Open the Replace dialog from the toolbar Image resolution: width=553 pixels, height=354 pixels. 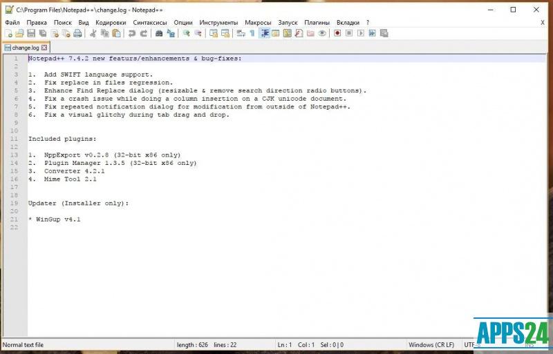click(171, 33)
